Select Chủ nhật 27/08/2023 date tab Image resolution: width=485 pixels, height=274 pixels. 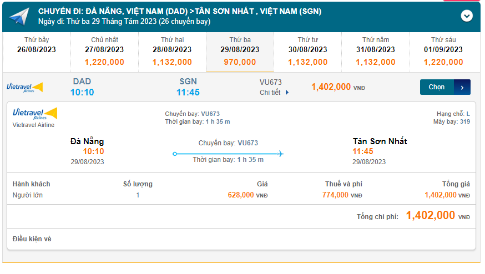coord(104,52)
